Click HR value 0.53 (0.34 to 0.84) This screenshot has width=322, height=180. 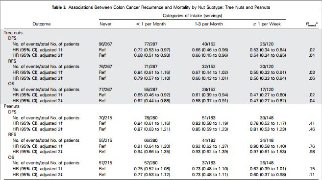268,50
